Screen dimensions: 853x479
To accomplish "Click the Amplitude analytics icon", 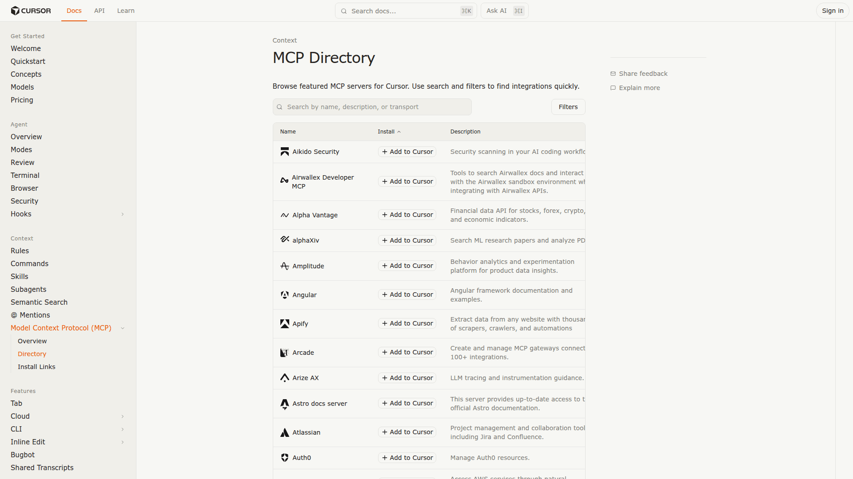I will click(284, 266).
